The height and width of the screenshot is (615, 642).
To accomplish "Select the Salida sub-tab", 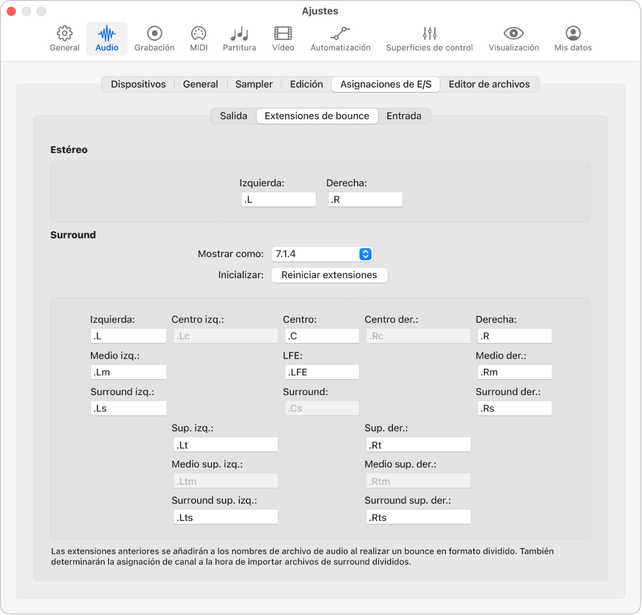I will (x=234, y=116).
